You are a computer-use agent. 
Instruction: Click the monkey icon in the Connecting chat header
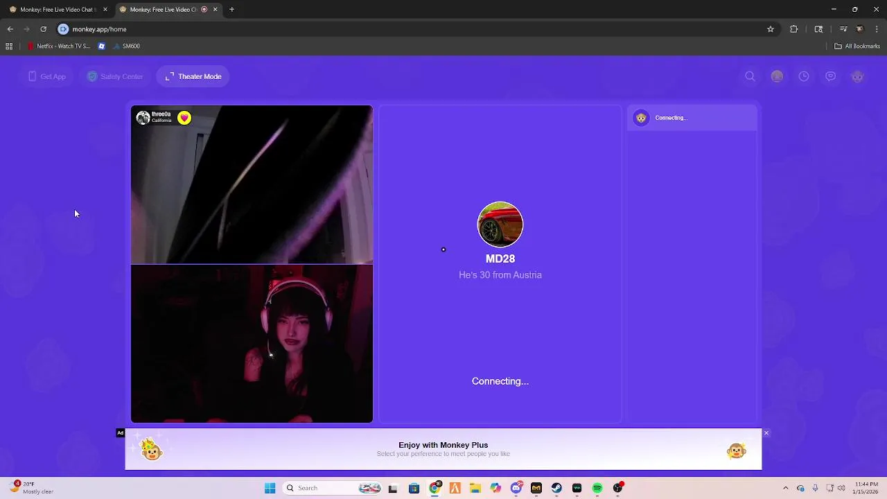point(641,118)
